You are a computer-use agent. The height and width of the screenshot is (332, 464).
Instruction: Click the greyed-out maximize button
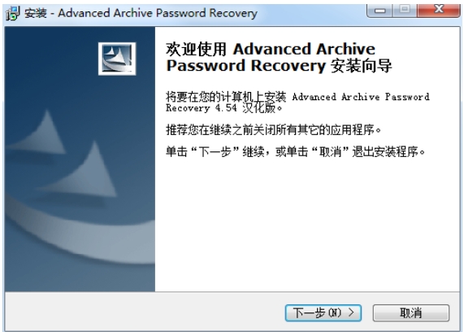[x=405, y=11]
